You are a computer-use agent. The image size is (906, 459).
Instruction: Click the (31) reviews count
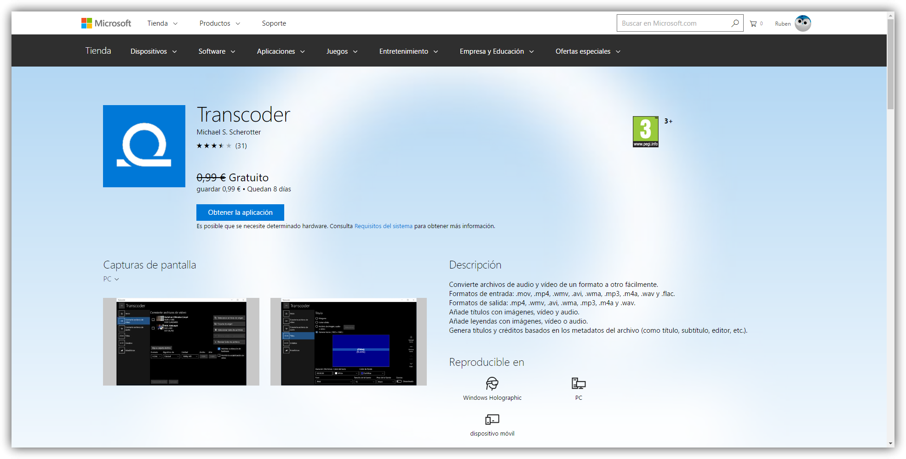[241, 146]
